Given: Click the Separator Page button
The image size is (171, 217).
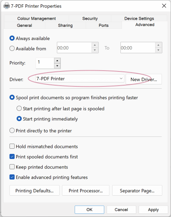Looking at the screenshot, I should [x=137, y=191].
